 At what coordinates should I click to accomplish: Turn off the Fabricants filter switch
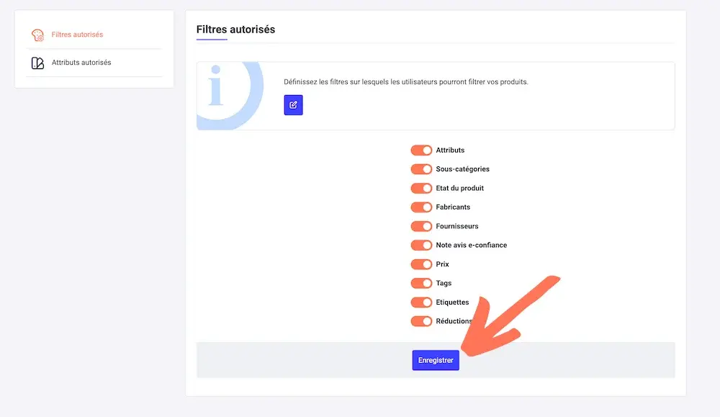coord(421,207)
